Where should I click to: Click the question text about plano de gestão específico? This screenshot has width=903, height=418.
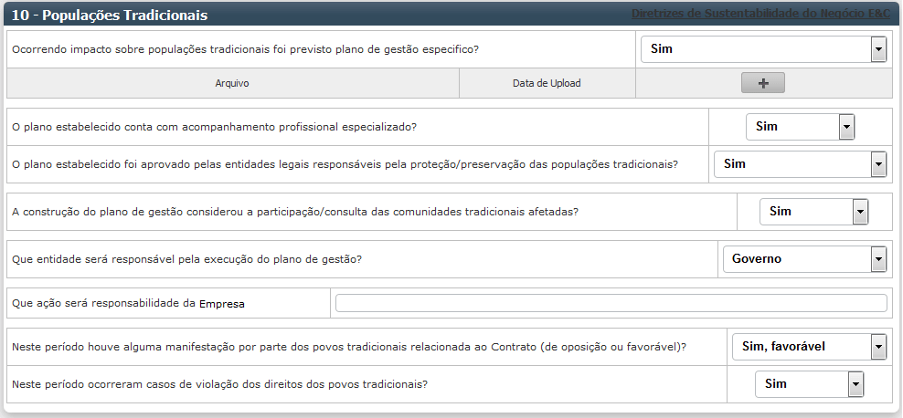tap(245, 49)
